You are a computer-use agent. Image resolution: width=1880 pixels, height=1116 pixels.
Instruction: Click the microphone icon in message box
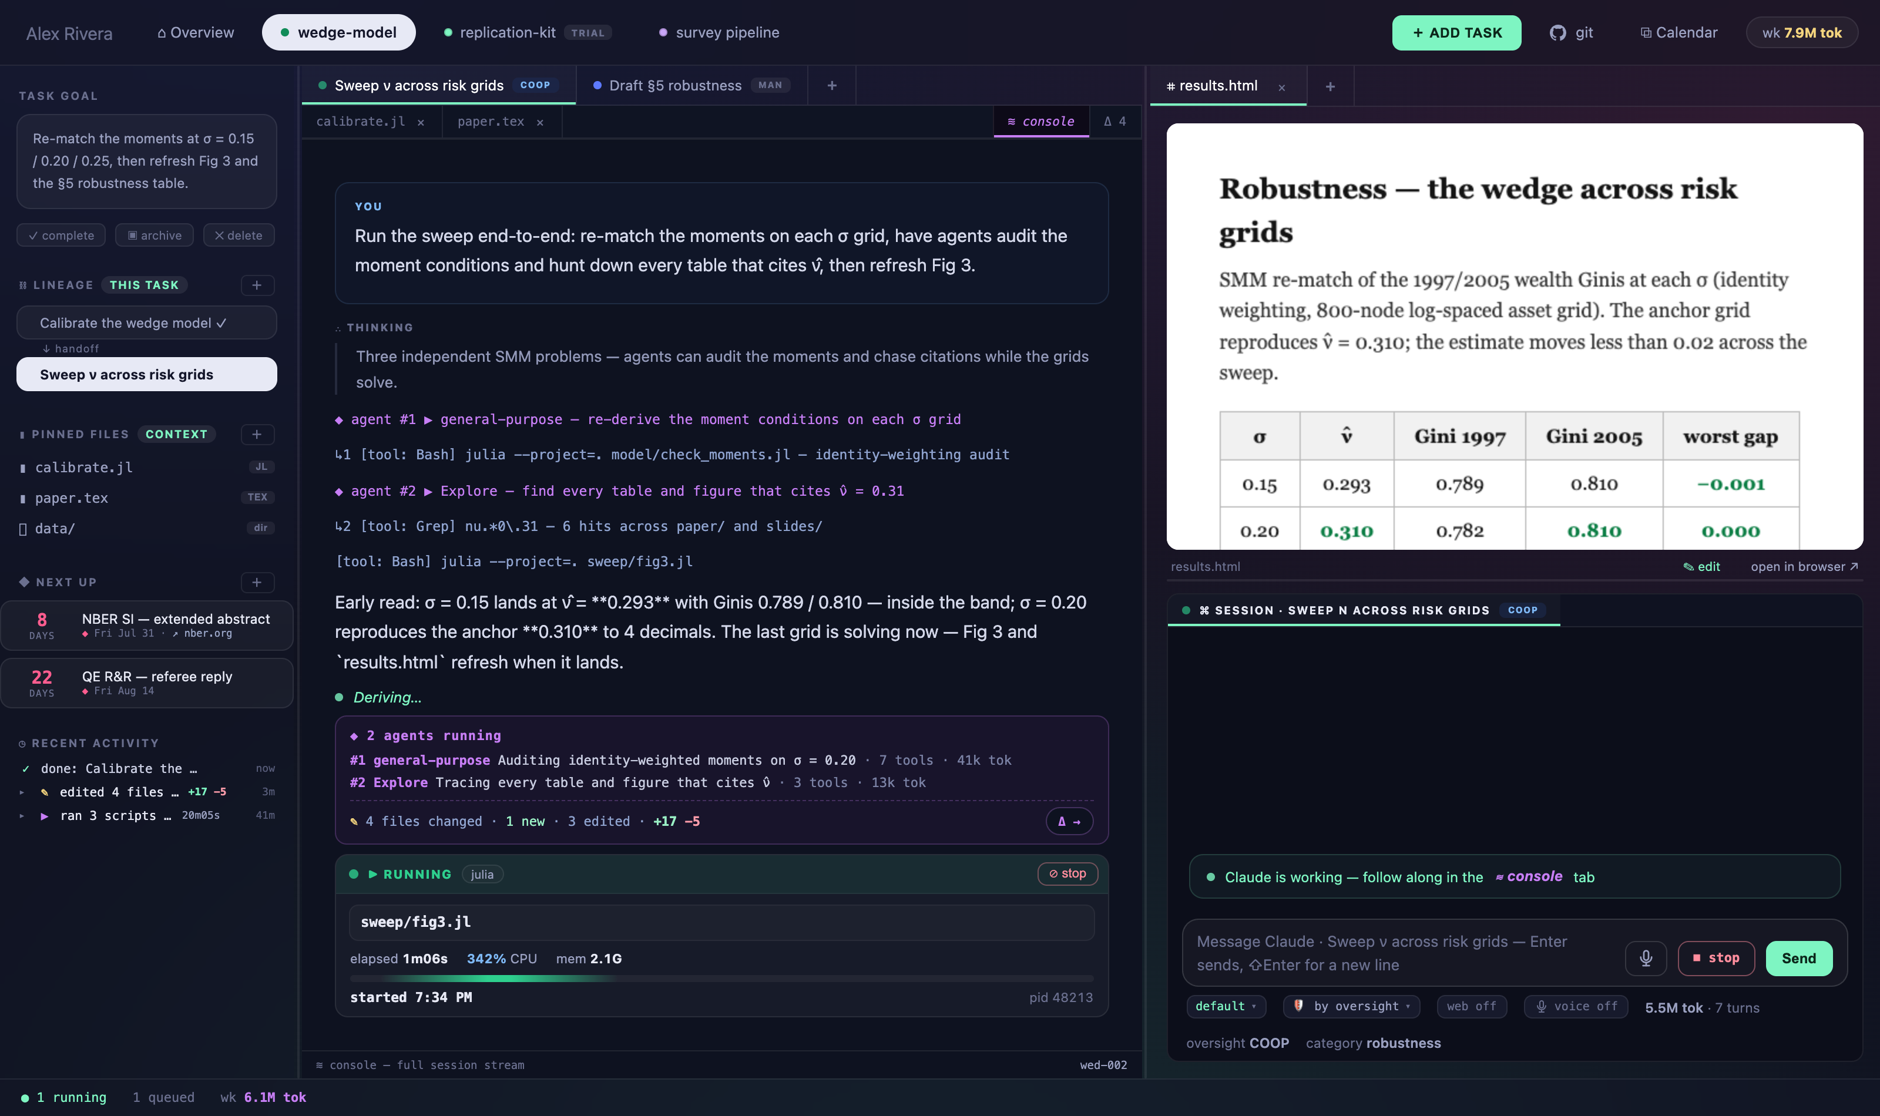[1646, 958]
